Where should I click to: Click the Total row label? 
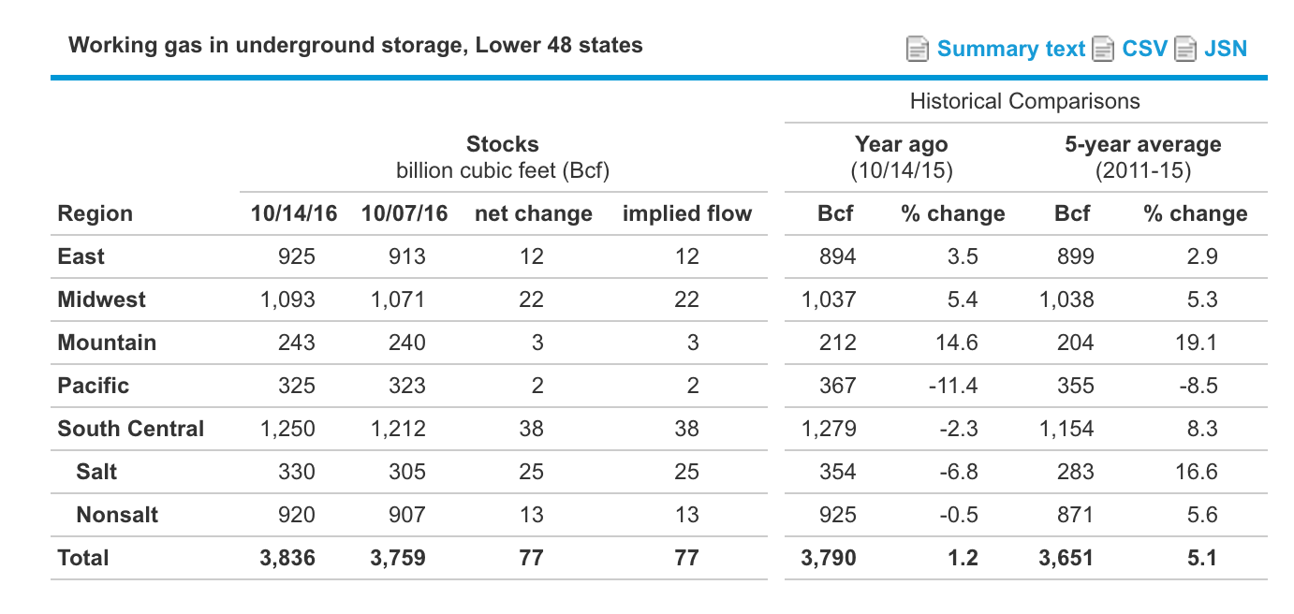coord(82,557)
